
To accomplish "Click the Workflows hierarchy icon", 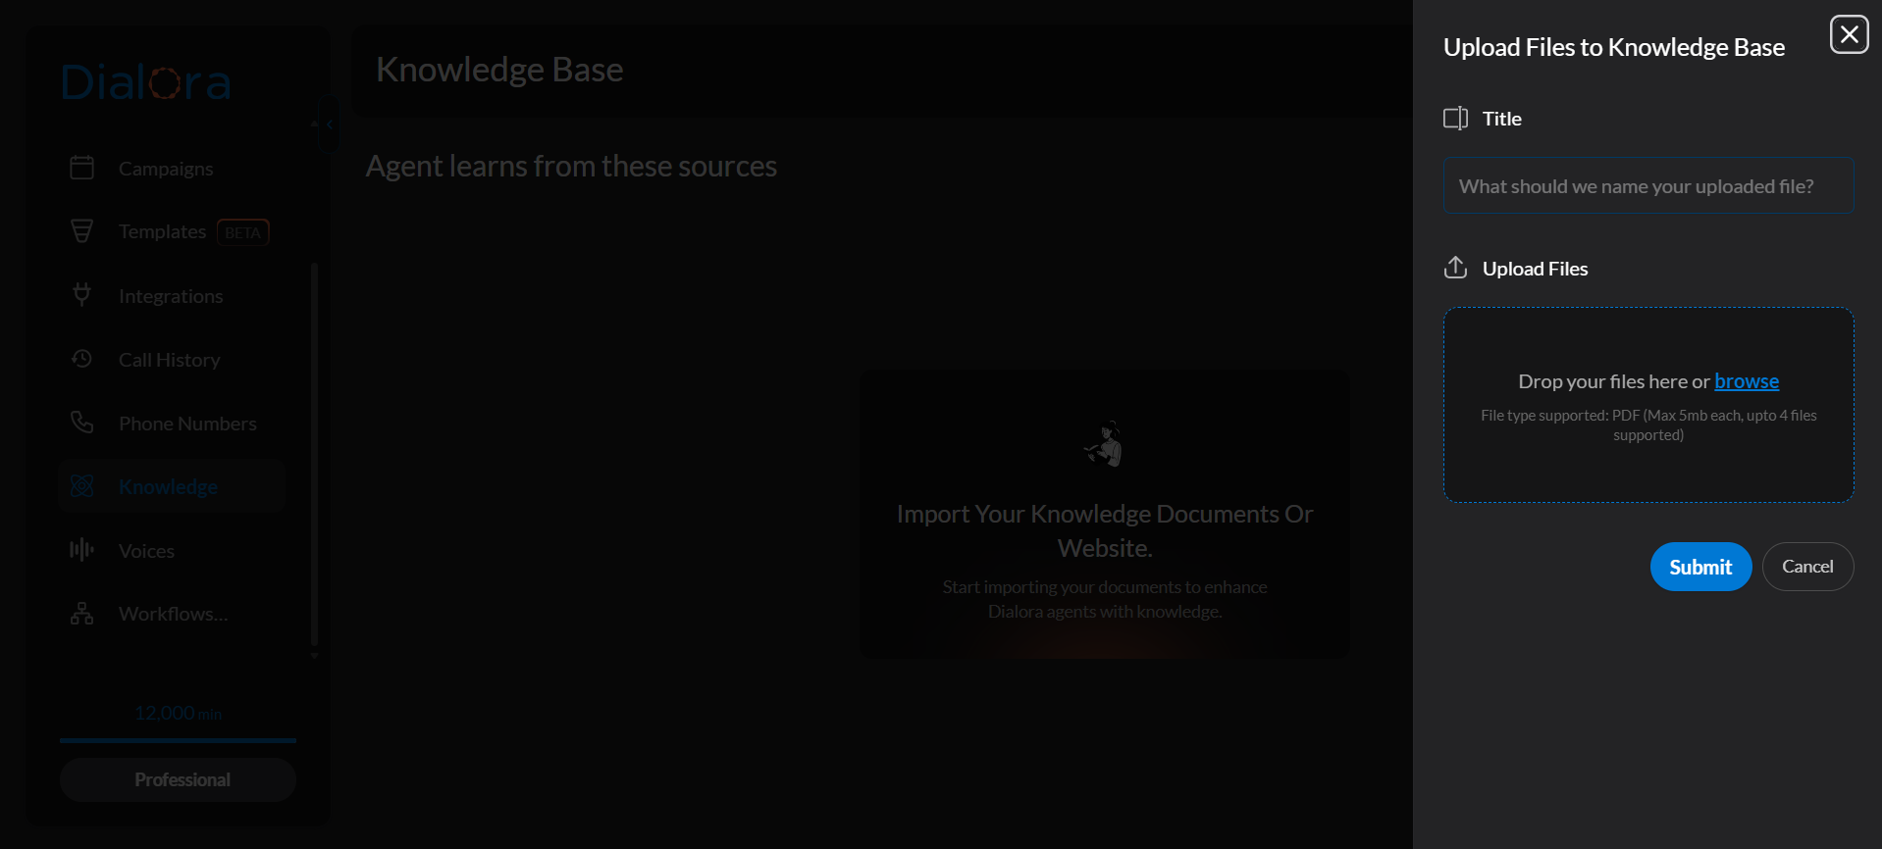I will (82, 614).
